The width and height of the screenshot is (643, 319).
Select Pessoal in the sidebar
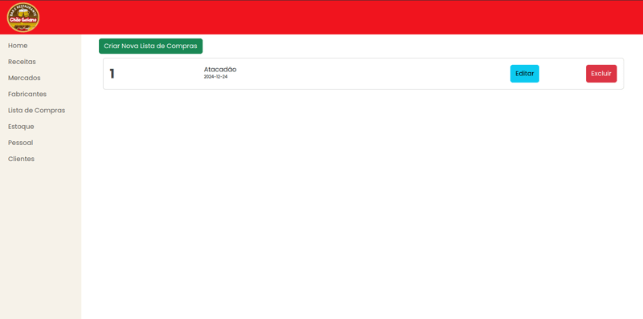click(21, 143)
